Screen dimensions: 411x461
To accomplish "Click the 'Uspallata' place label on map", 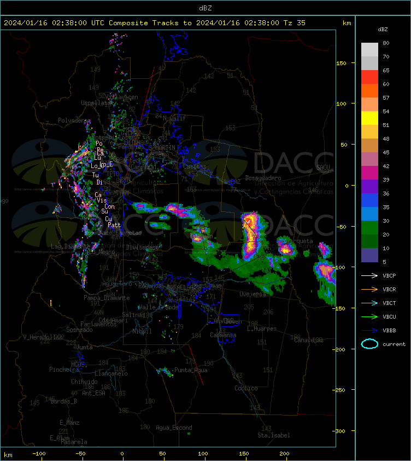I will [x=96, y=102].
